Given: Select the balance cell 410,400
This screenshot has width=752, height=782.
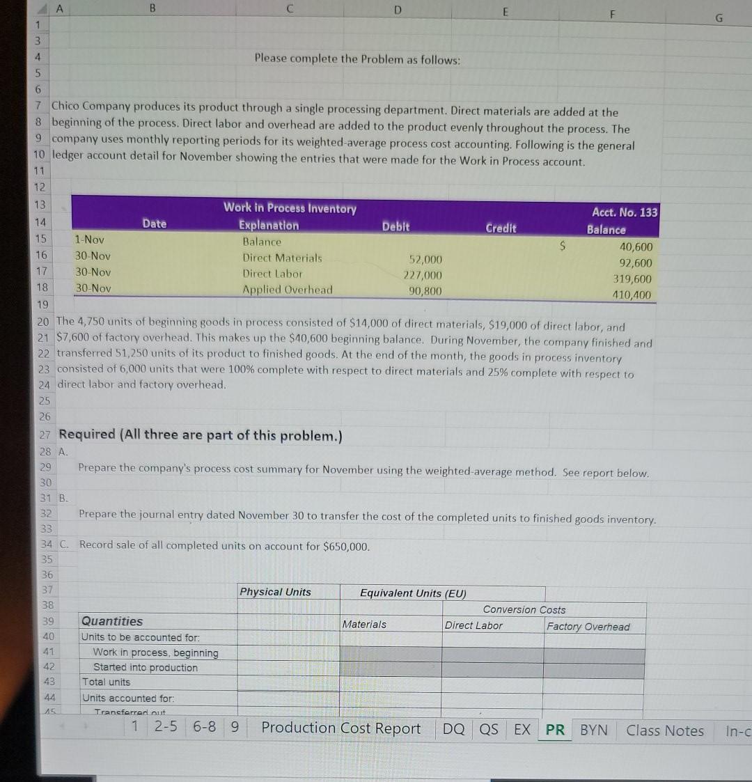Looking at the screenshot, I should [632, 295].
